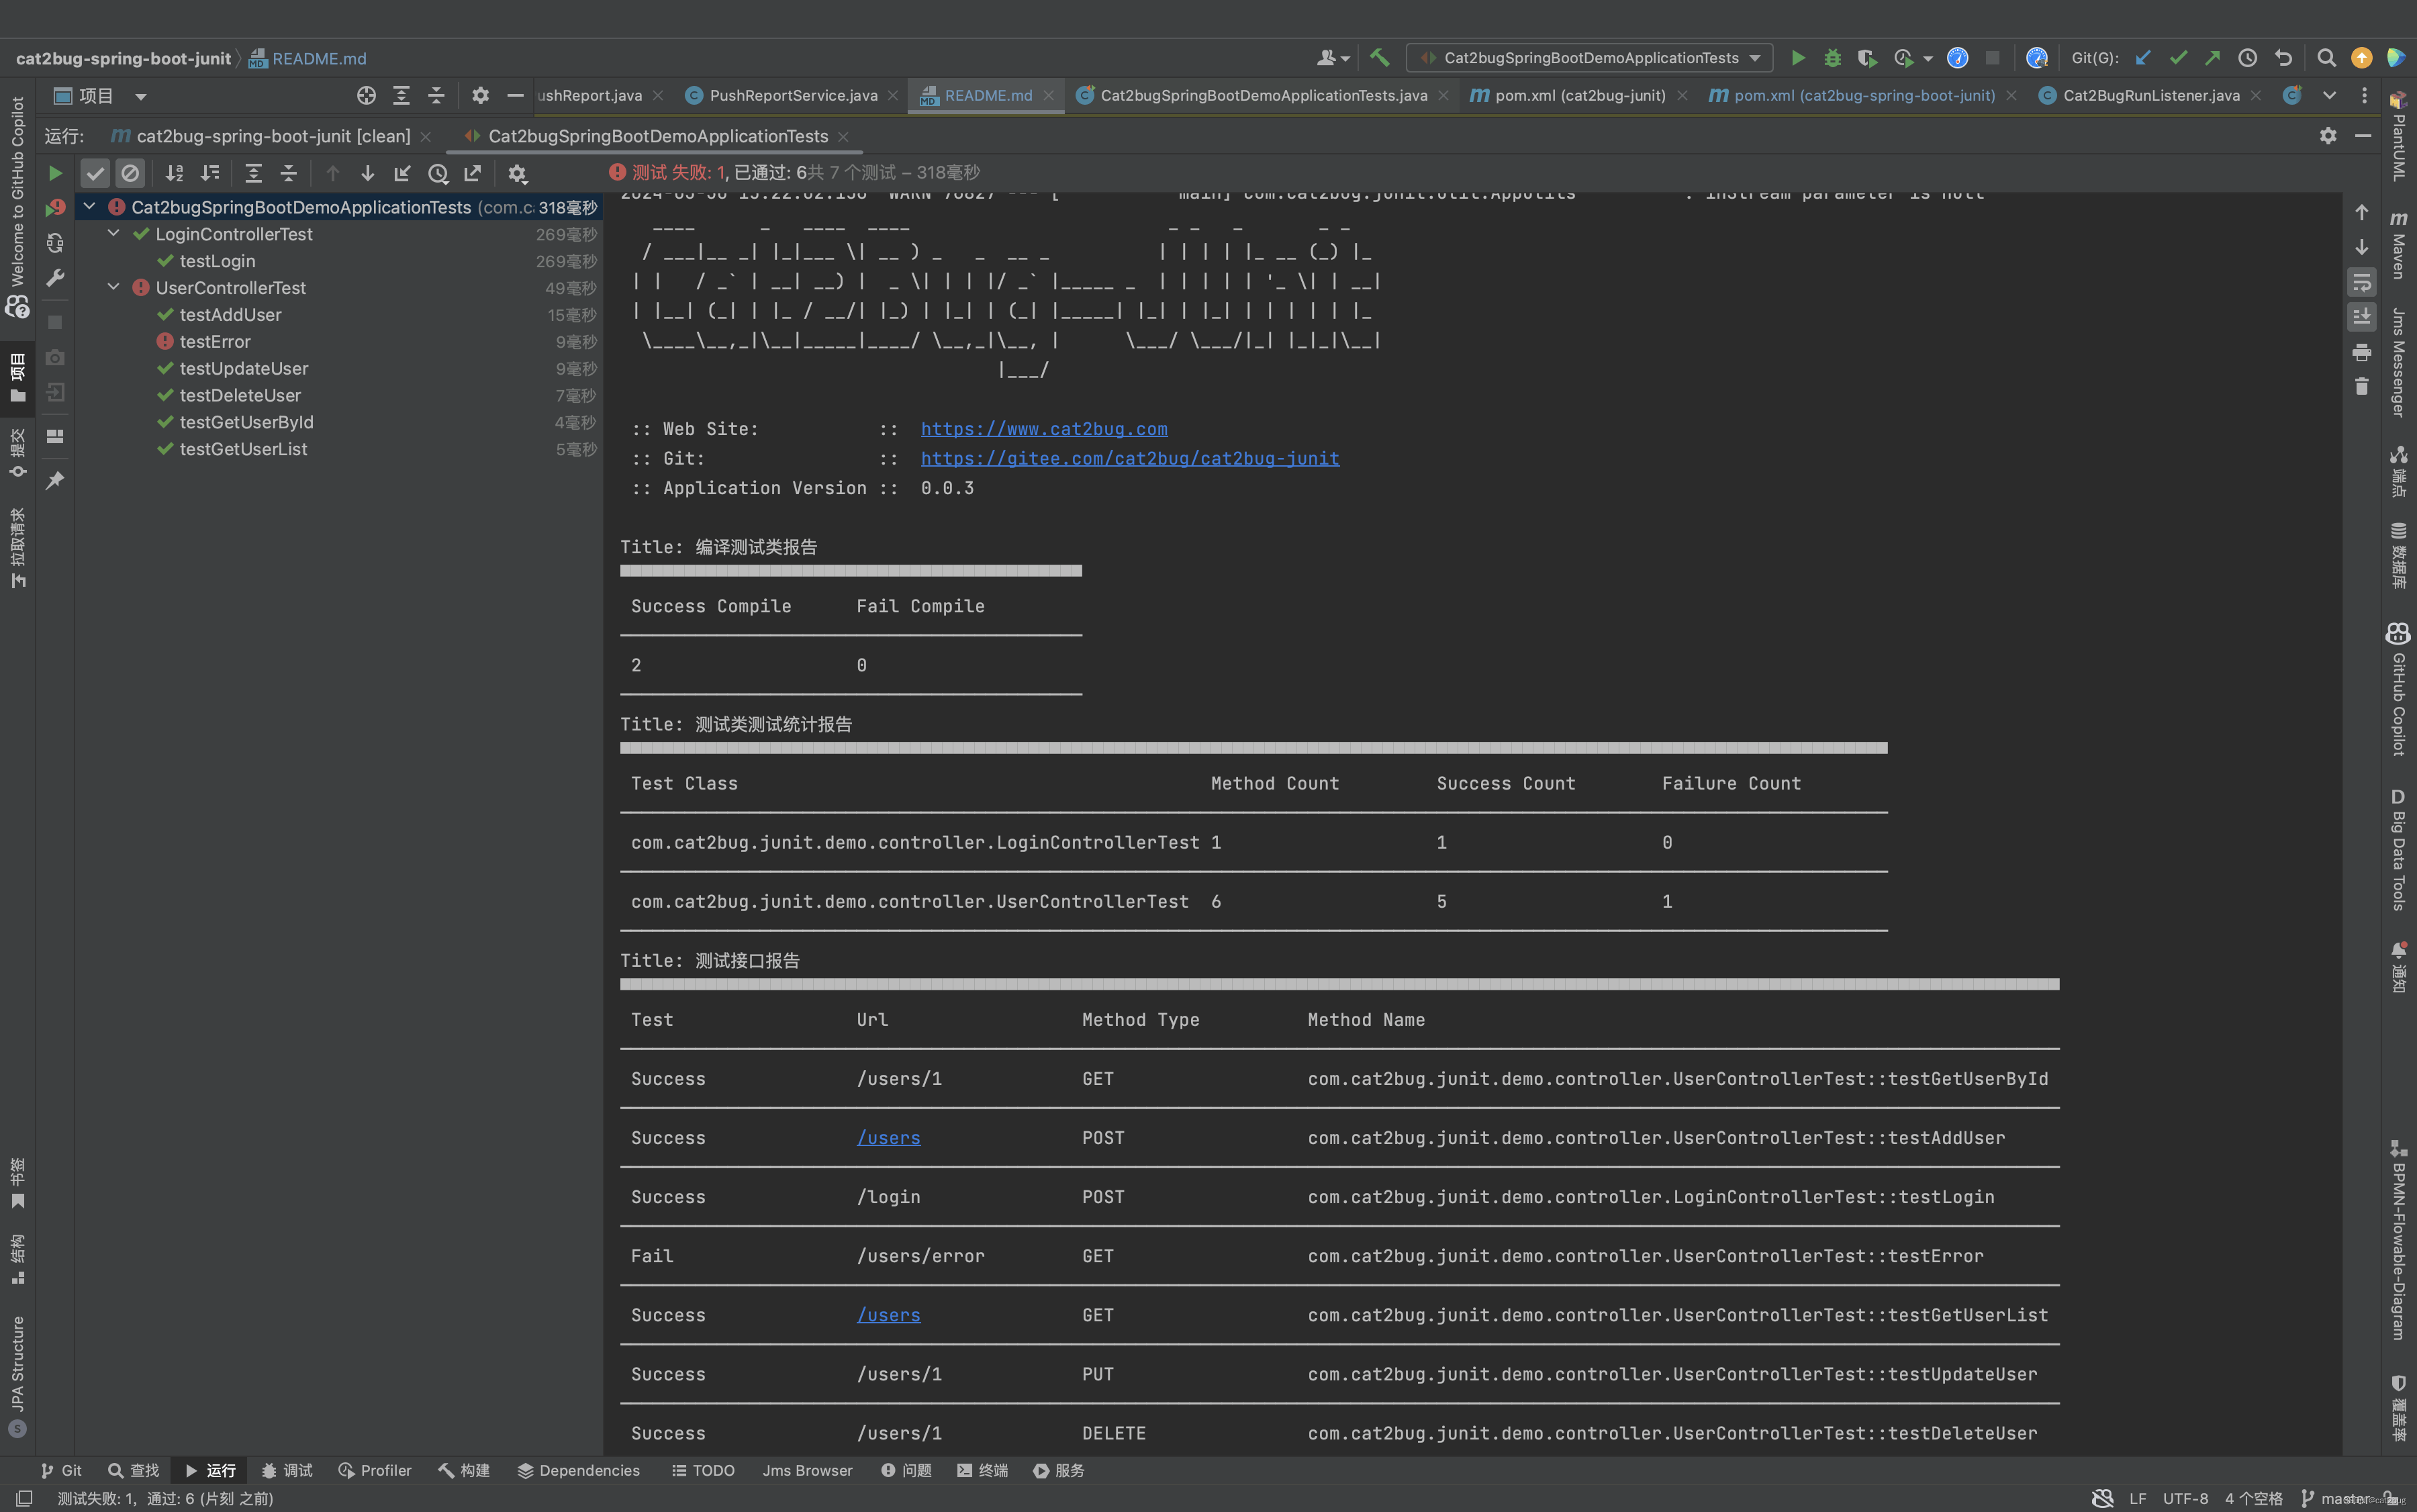Image resolution: width=2417 pixels, height=1512 pixels.
Task: Toggle soft-wrap in the console sidebar
Action: click(x=2361, y=282)
